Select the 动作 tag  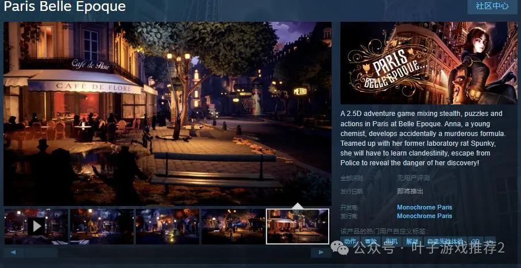350,241
